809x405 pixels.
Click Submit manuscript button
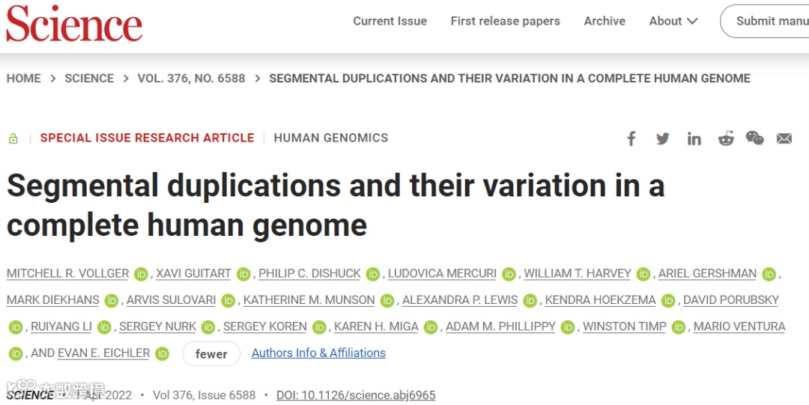[x=768, y=21]
